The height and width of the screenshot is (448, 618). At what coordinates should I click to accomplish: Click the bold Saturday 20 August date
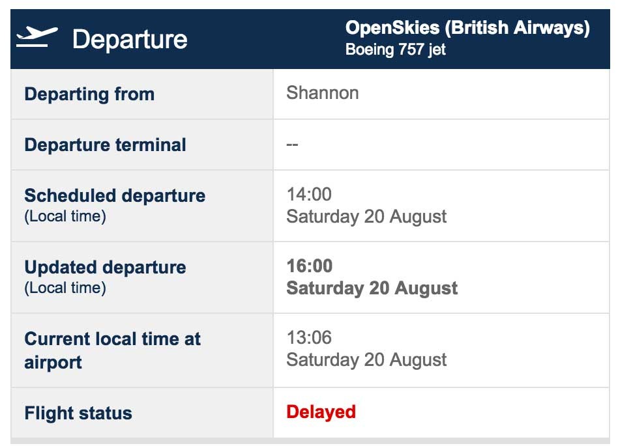(x=372, y=288)
